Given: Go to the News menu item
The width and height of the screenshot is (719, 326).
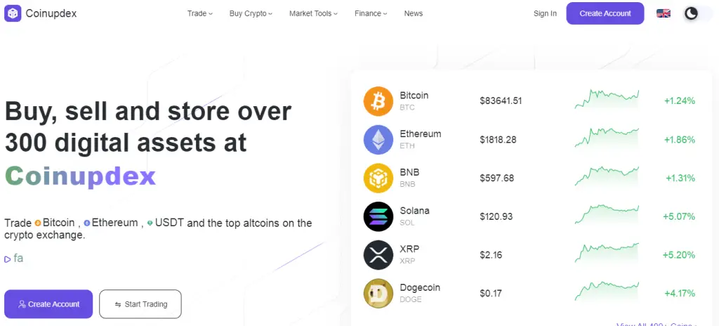Looking at the screenshot, I should pyautogui.click(x=414, y=13).
